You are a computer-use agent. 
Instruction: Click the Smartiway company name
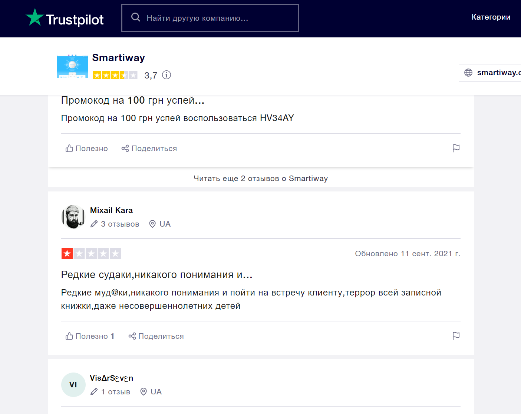coord(118,58)
